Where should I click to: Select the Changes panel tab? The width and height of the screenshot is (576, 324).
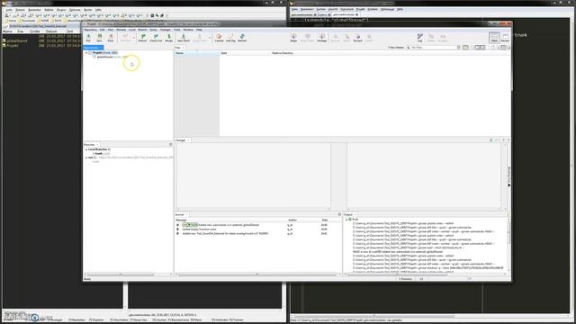182,140
